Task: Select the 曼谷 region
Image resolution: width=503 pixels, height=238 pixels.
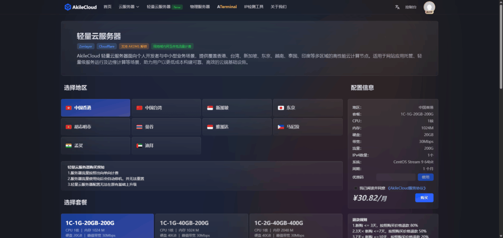Action: click(x=166, y=127)
